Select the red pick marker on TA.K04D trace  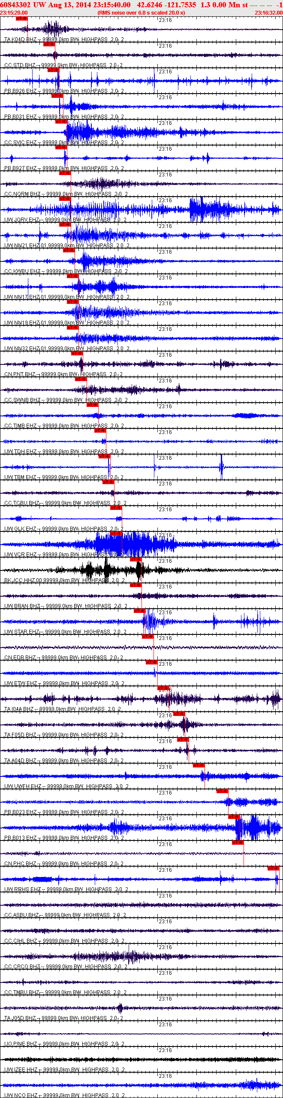[x=21, y=18]
